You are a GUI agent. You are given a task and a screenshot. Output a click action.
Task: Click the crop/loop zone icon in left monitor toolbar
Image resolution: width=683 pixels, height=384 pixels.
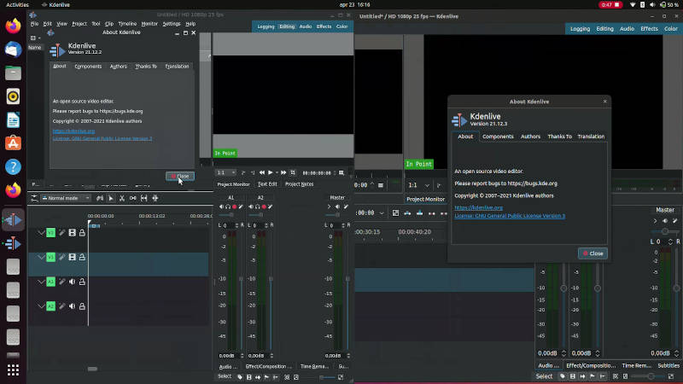(293, 173)
